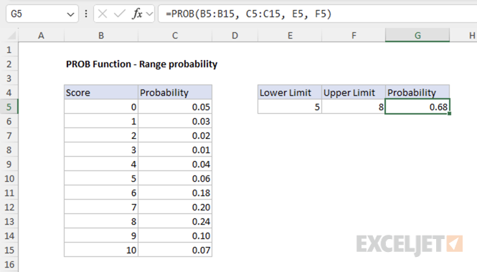Image resolution: width=477 pixels, height=272 pixels.
Task: Select the Upper Limit cell with value 8
Action: point(354,107)
